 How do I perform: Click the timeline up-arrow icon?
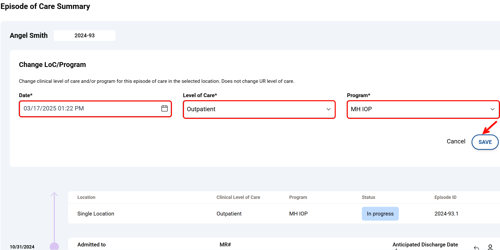(54, 195)
